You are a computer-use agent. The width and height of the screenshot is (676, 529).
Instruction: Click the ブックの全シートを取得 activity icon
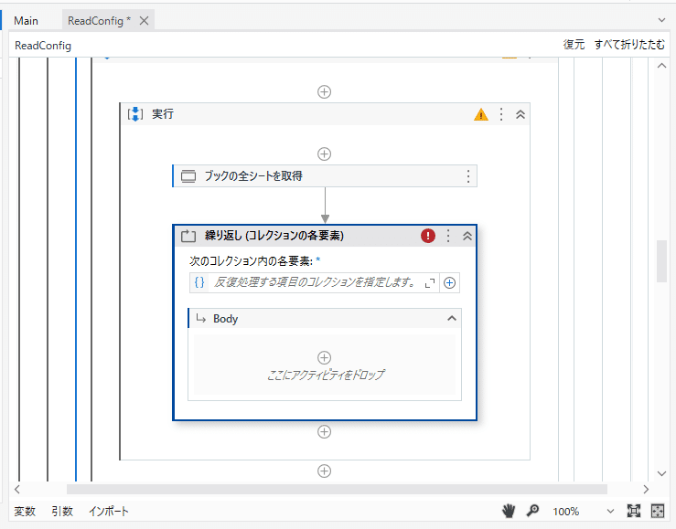tap(188, 176)
